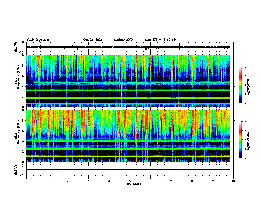Click the ch.1(V) waveform trace panel

(x=131, y=47)
